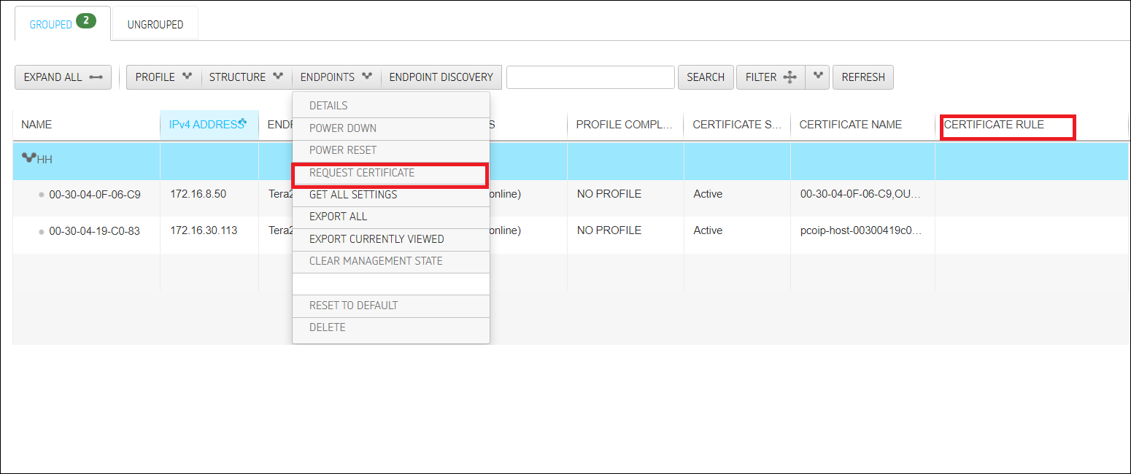Focus the search text field
The width and height of the screenshot is (1131, 474).
click(590, 77)
